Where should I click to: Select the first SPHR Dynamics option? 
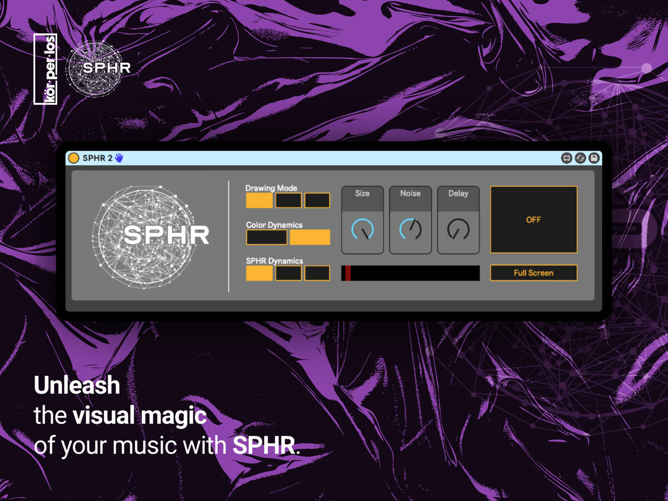pos(259,273)
